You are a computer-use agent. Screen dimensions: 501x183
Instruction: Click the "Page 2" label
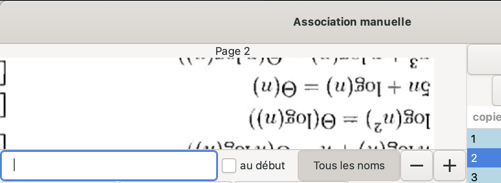(233, 51)
